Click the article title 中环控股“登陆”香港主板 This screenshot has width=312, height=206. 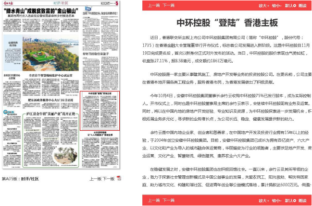227,23
